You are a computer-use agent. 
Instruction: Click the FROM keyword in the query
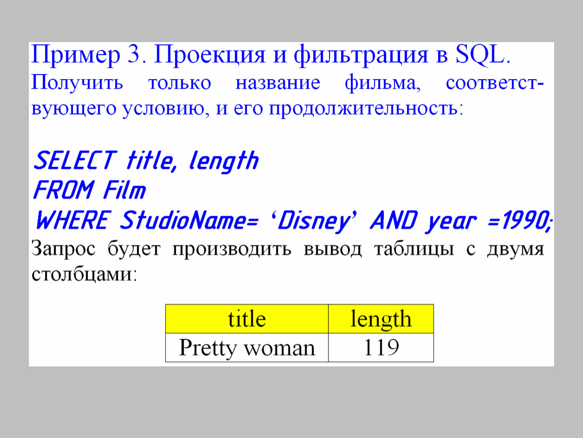point(63,191)
